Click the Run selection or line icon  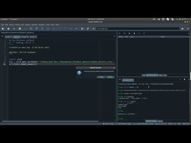click(42, 29)
